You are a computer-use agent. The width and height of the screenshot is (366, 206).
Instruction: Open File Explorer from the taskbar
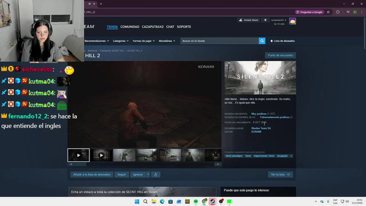[154, 201]
